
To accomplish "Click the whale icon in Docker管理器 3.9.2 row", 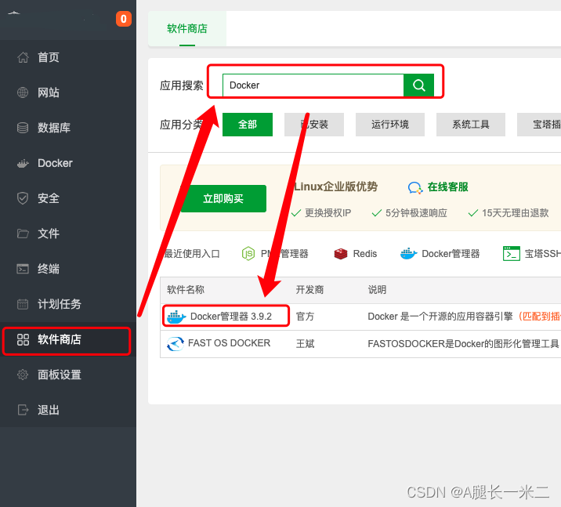I will [x=177, y=317].
